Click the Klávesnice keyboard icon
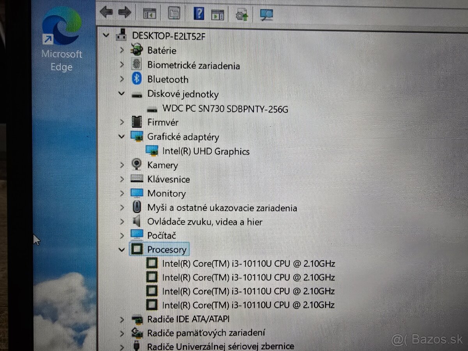468x351 pixels. click(137, 179)
